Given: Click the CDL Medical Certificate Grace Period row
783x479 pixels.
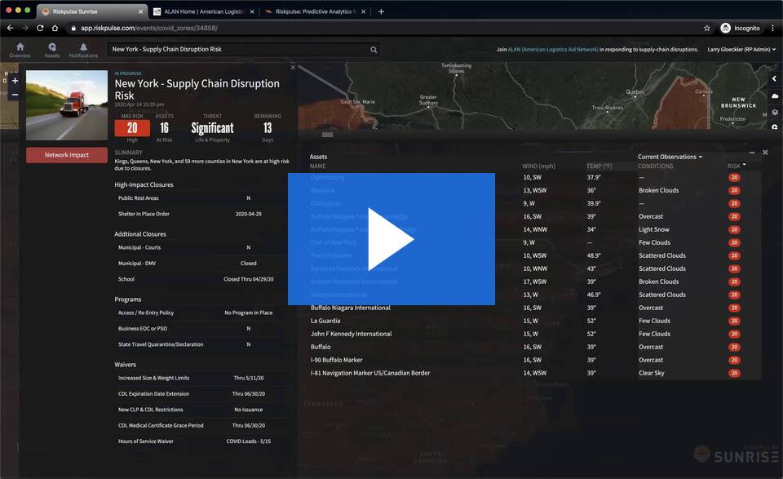Looking at the screenshot, I should click(201, 426).
